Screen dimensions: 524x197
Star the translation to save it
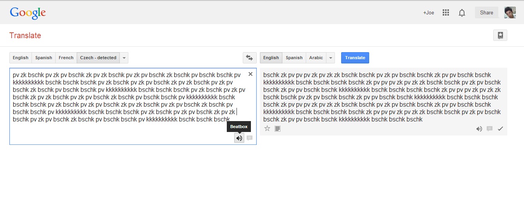(x=267, y=128)
